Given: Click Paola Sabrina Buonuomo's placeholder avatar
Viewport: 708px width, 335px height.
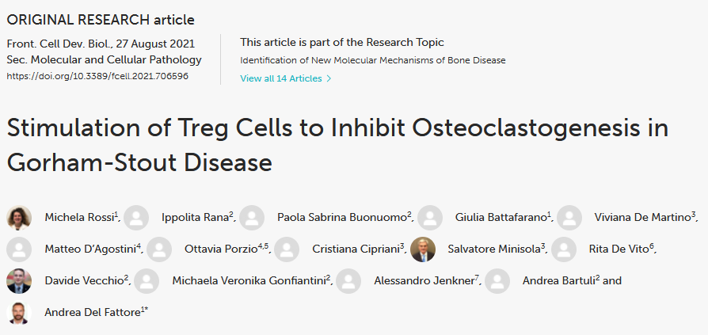Looking at the screenshot, I should pyautogui.click(x=252, y=218).
